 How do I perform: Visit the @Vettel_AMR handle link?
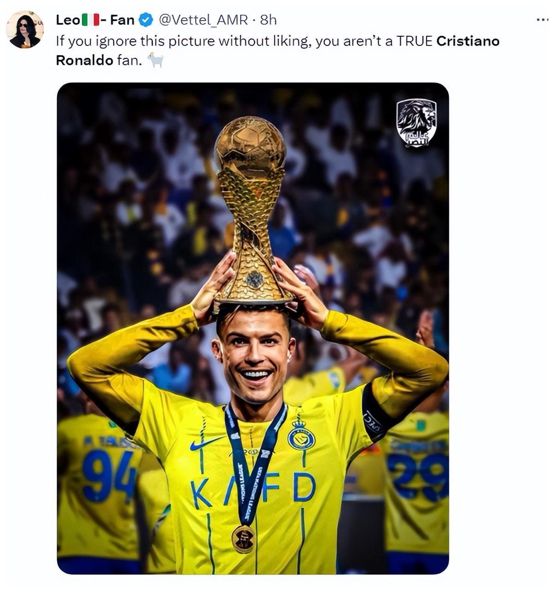[x=203, y=20]
